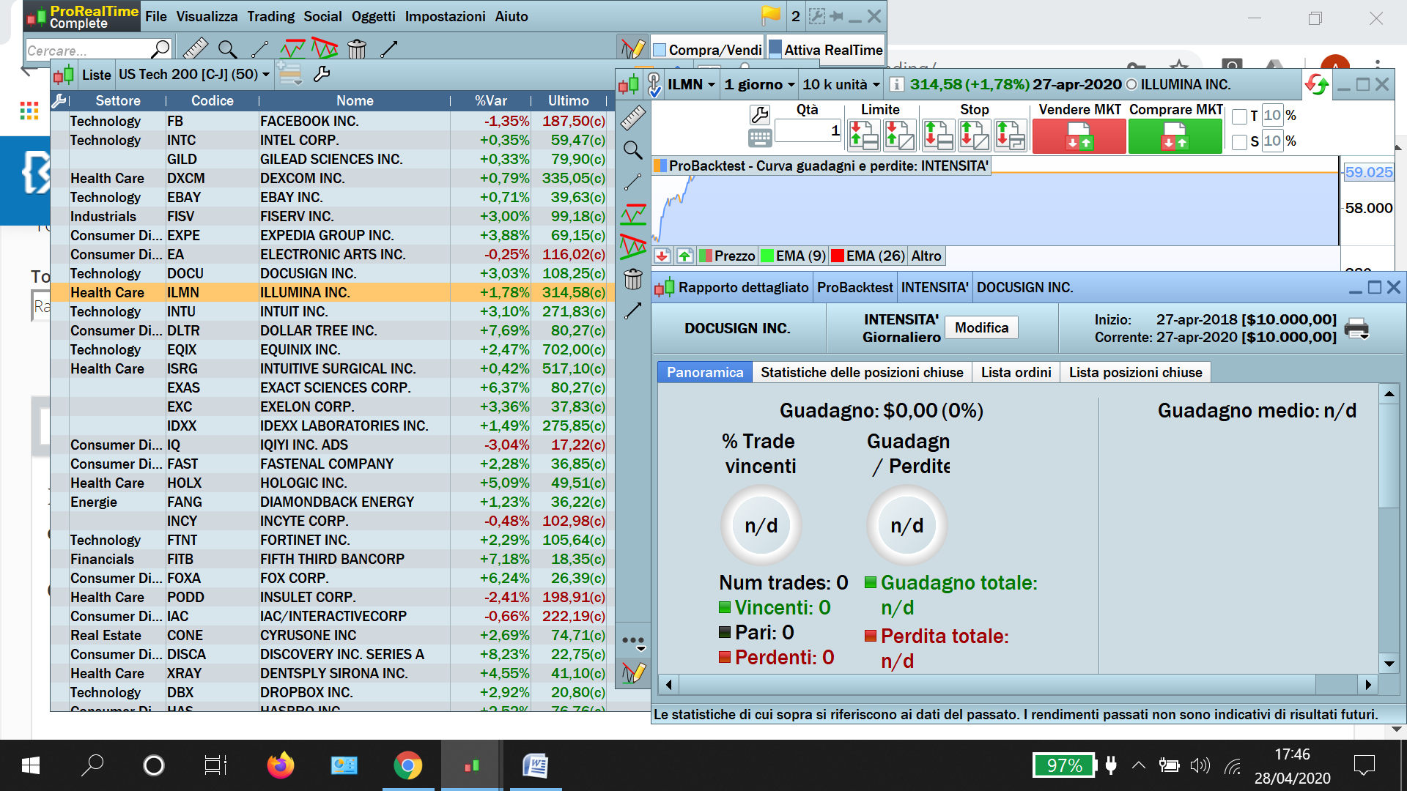Open the 10 k unità dropdown
The width and height of the screenshot is (1407, 791).
tap(841, 84)
